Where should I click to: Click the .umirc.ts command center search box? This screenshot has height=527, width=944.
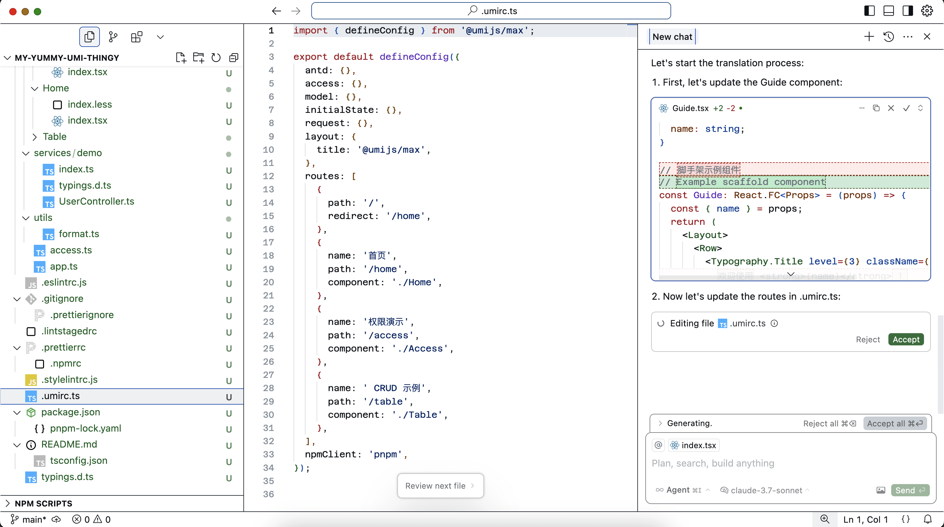(x=491, y=11)
